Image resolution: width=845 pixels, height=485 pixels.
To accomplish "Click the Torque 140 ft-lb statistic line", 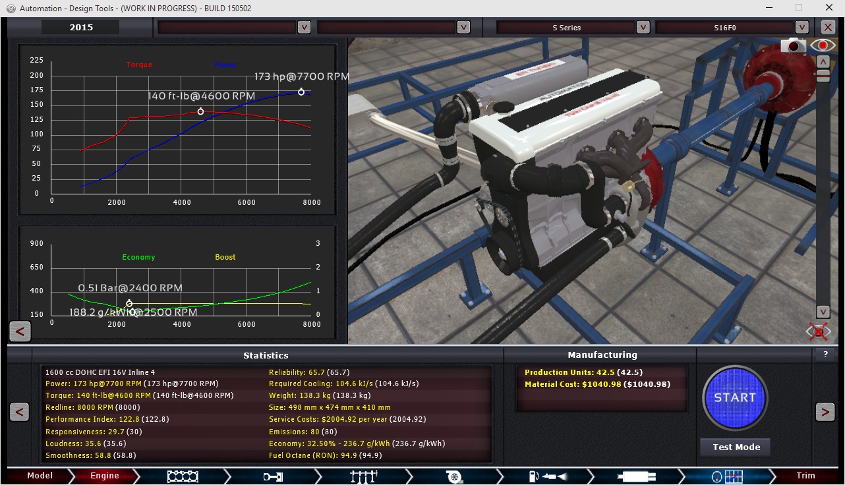I will (140, 395).
